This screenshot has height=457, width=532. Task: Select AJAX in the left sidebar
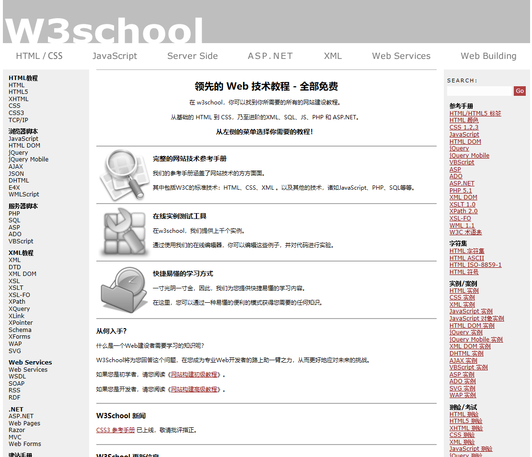click(x=16, y=166)
